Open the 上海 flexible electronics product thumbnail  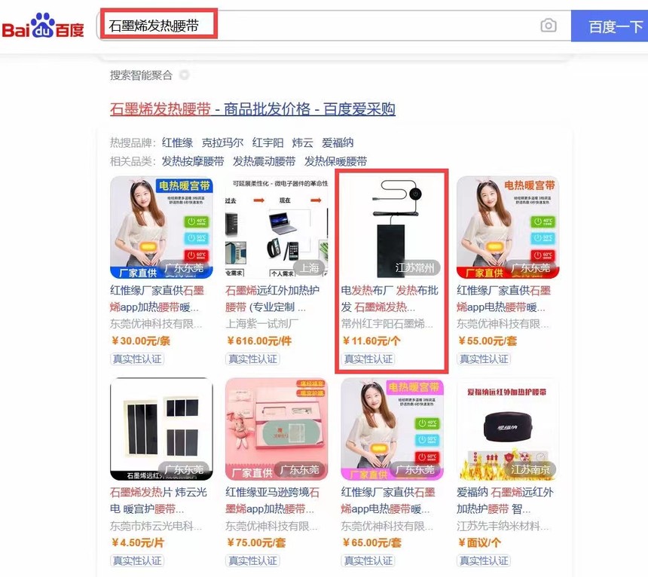[x=277, y=227]
